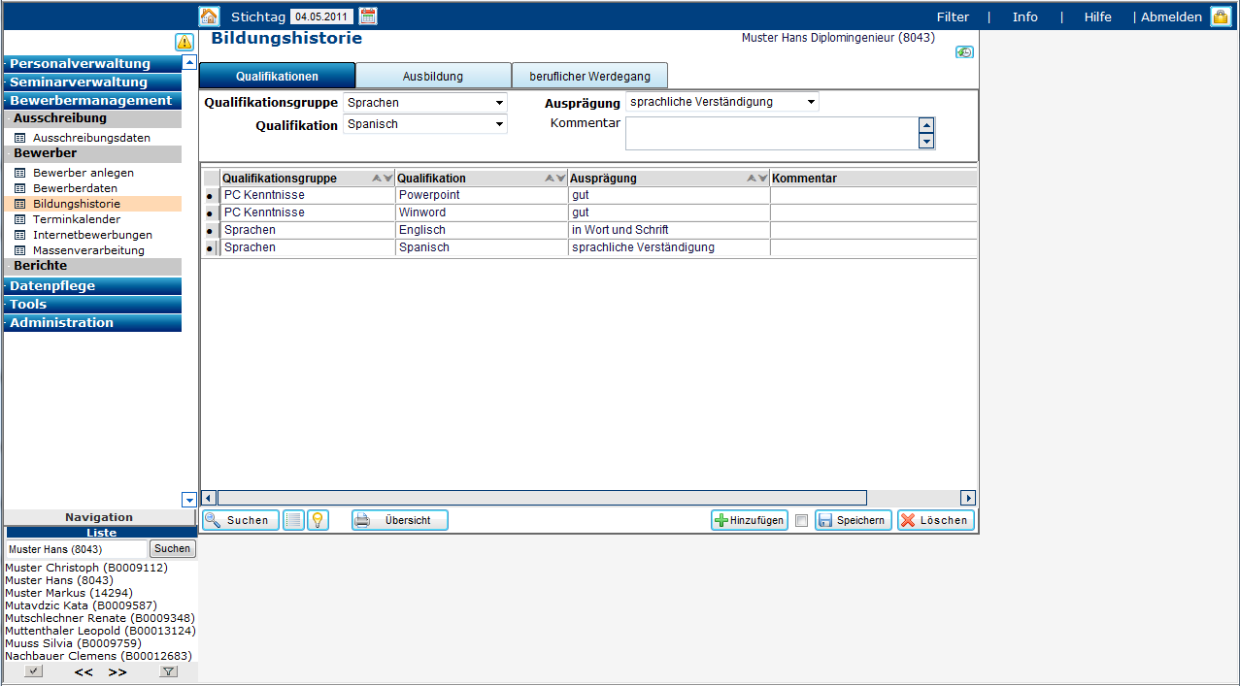The width and height of the screenshot is (1240, 686).
Task: Switch to the Qualifikationen tab
Action: (x=277, y=76)
